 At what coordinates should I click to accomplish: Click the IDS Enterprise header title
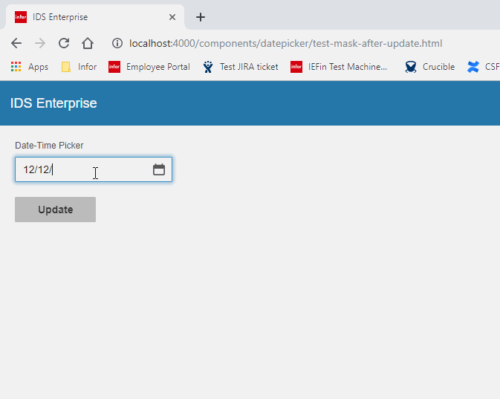[53, 103]
